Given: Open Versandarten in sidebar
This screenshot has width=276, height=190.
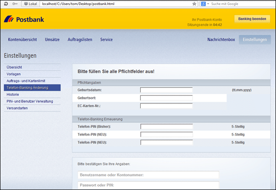Looking at the screenshot, I should tap(32, 108).
